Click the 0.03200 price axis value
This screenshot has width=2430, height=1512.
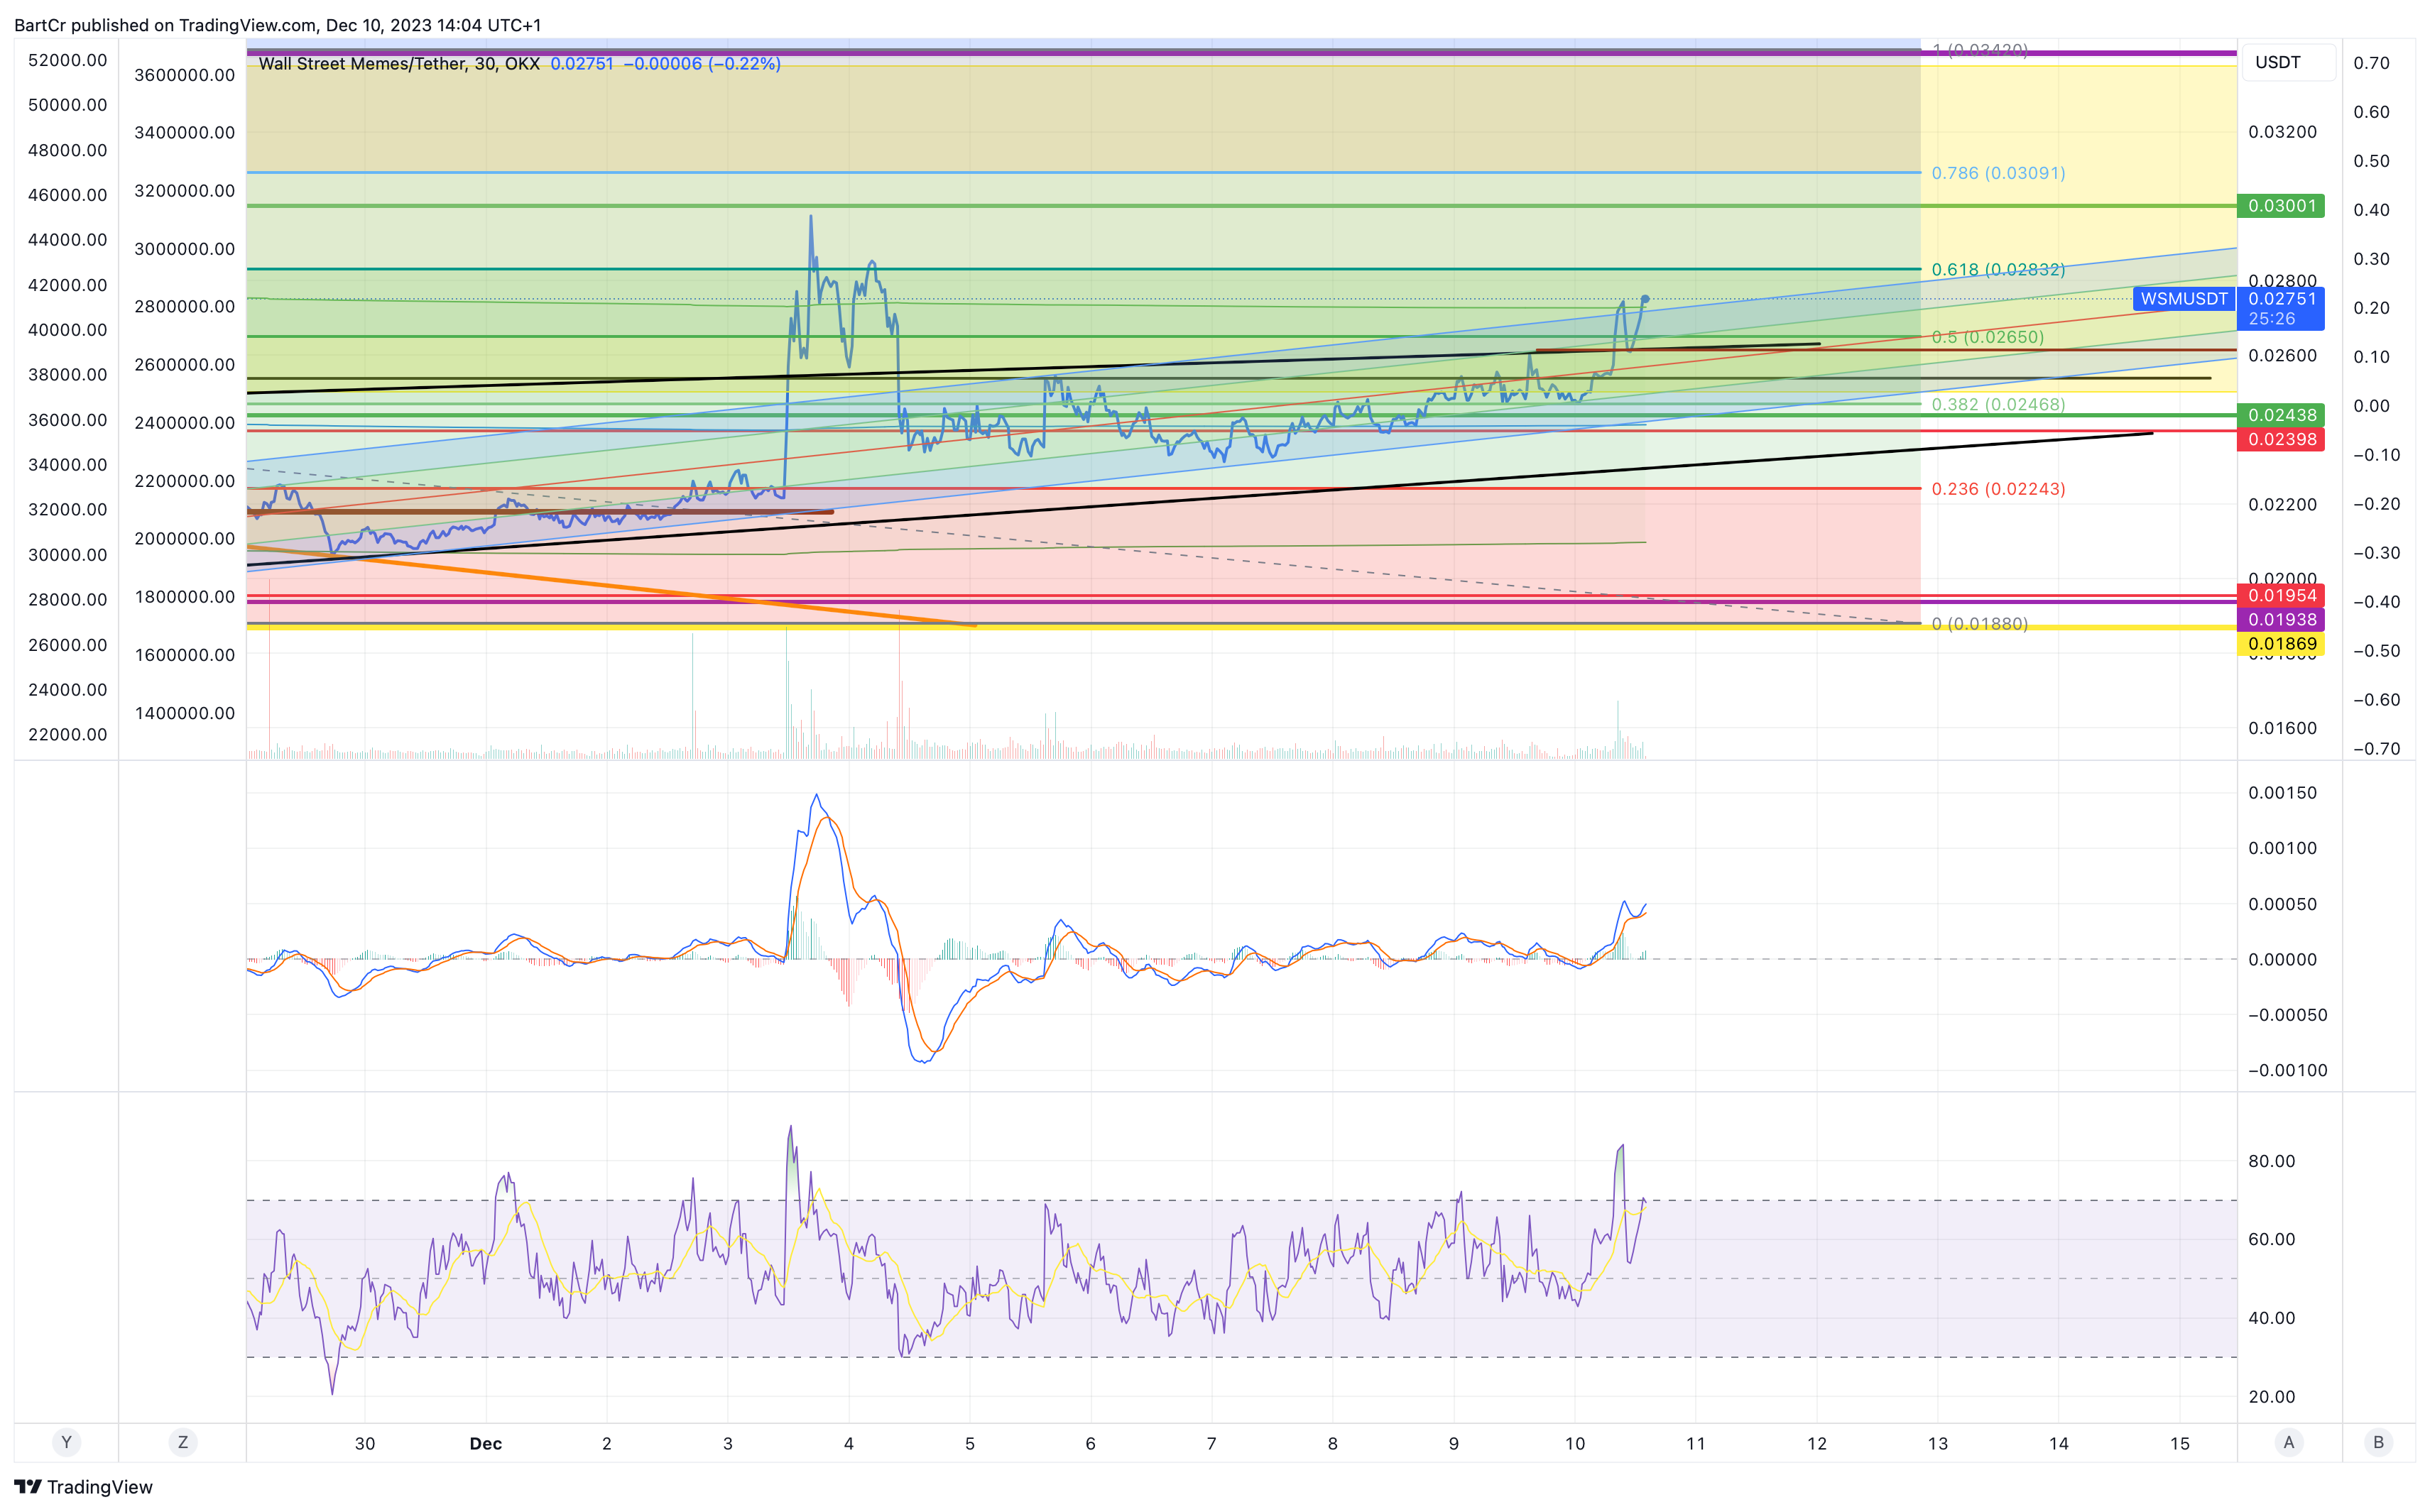point(2282,132)
